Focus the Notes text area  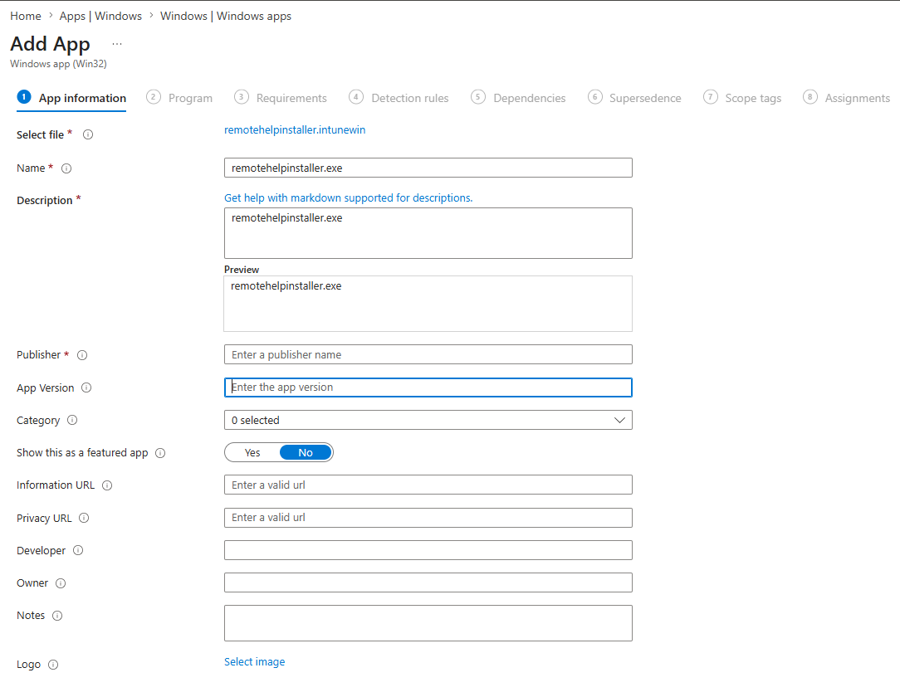click(x=428, y=623)
